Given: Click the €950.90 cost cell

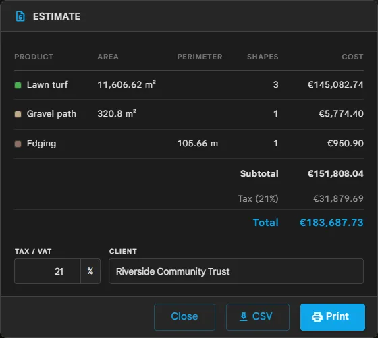Looking at the screenshot, I should point(345,143).
